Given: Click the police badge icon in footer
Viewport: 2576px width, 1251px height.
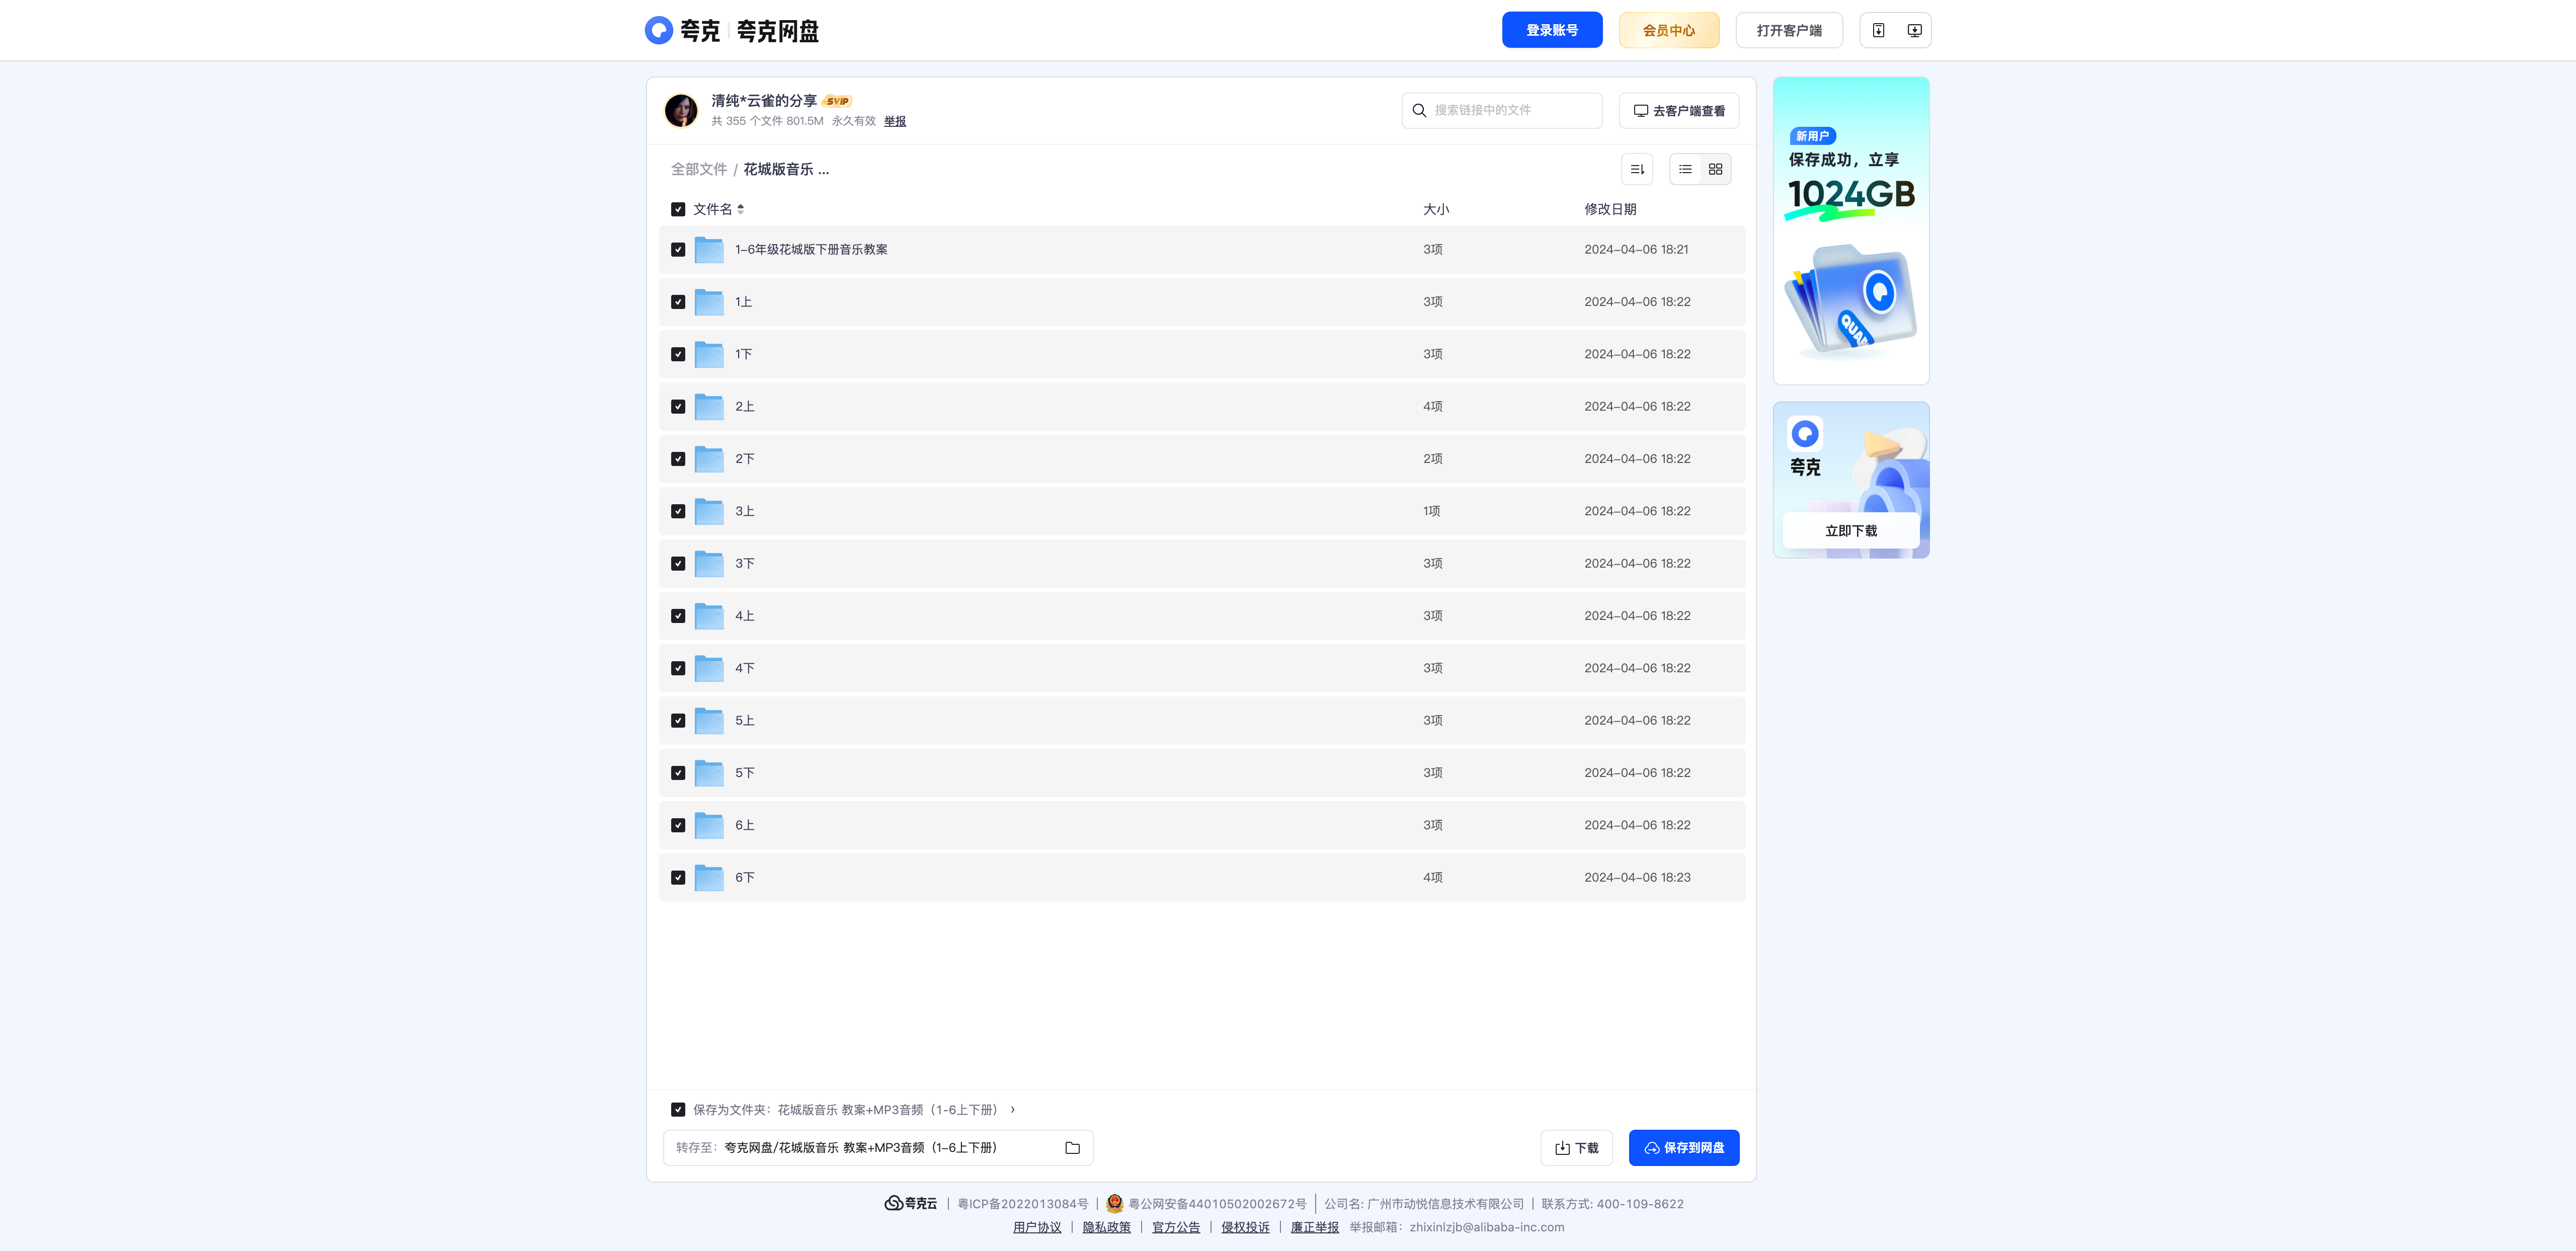Looking at the screenshot, I should 1114,1203.
